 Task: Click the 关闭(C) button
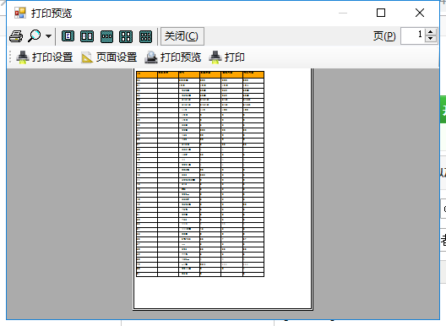(x=182, y=36)
